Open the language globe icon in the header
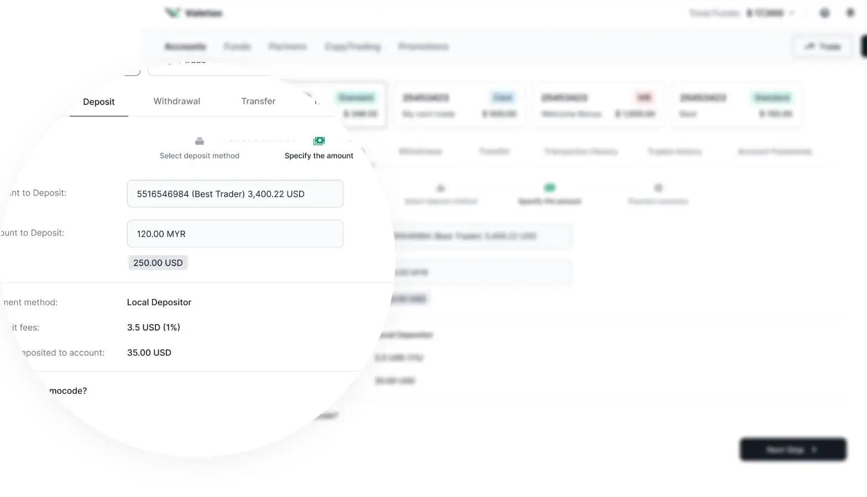Screen dimensions: 867x497 click(x=824, y=13)
